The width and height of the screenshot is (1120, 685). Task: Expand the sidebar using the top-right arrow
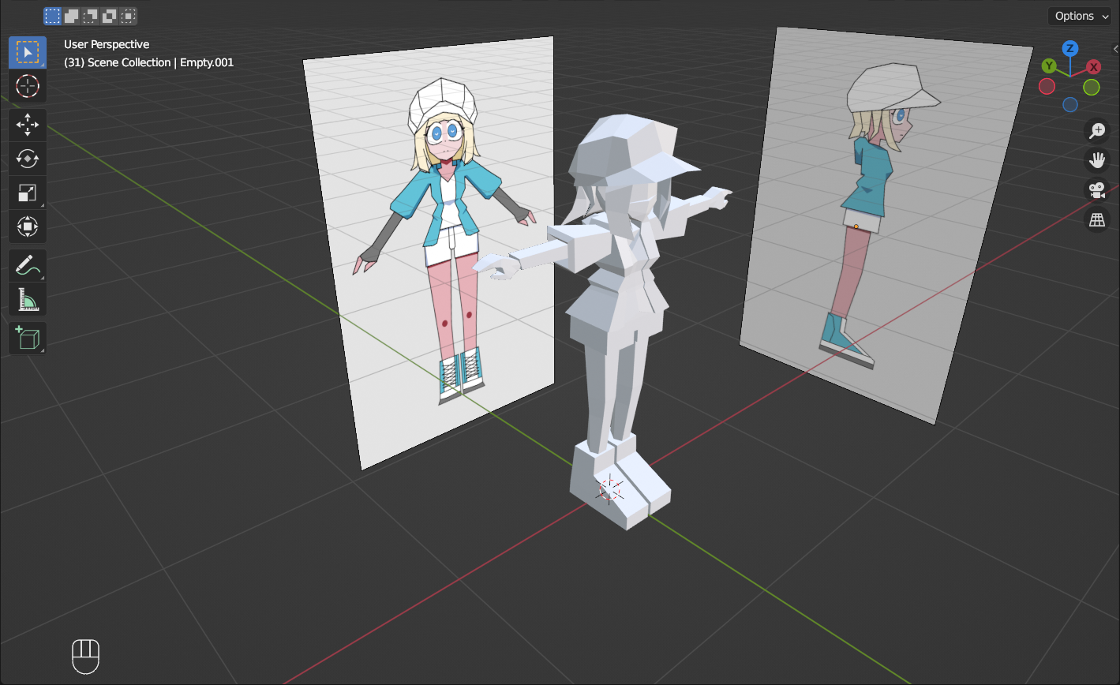pyautogui.click(x=1115, y=49)
